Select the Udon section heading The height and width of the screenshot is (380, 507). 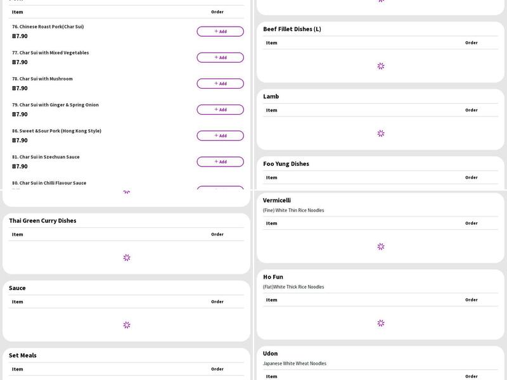click(x=271, y=353)
